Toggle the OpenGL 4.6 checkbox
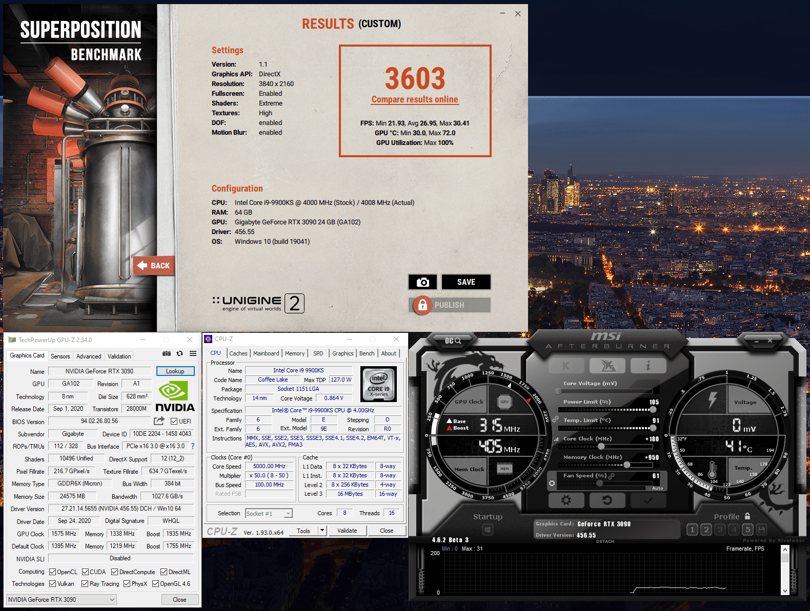The width and height of the screenshot is (810, 611). (x=155, y=584)
